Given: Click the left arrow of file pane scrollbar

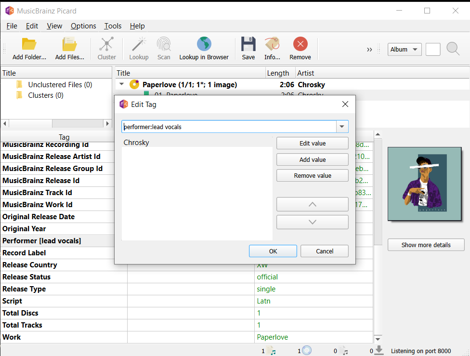Looking at the screenshot, I should [5, 123].
